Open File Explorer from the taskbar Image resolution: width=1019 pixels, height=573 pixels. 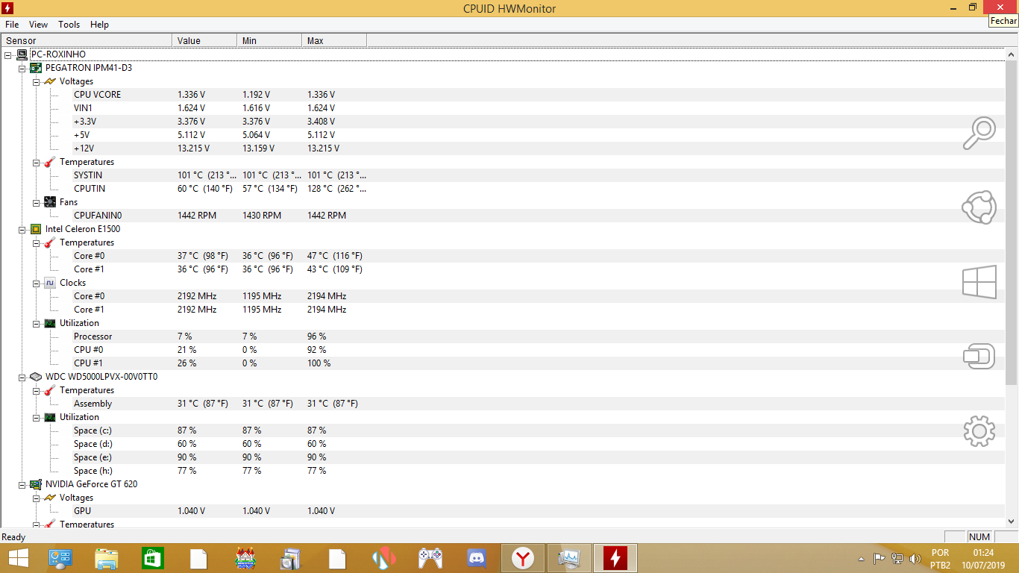click(107, 558)
